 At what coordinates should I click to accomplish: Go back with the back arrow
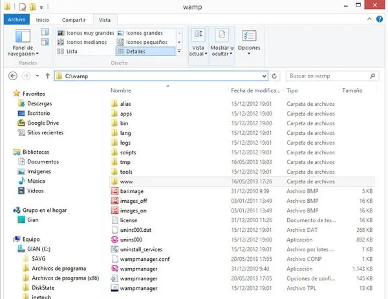13,76
